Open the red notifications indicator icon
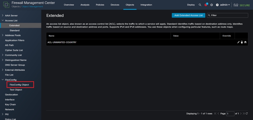The width and height of the screenshot is (253, 120). pos(206,5)
